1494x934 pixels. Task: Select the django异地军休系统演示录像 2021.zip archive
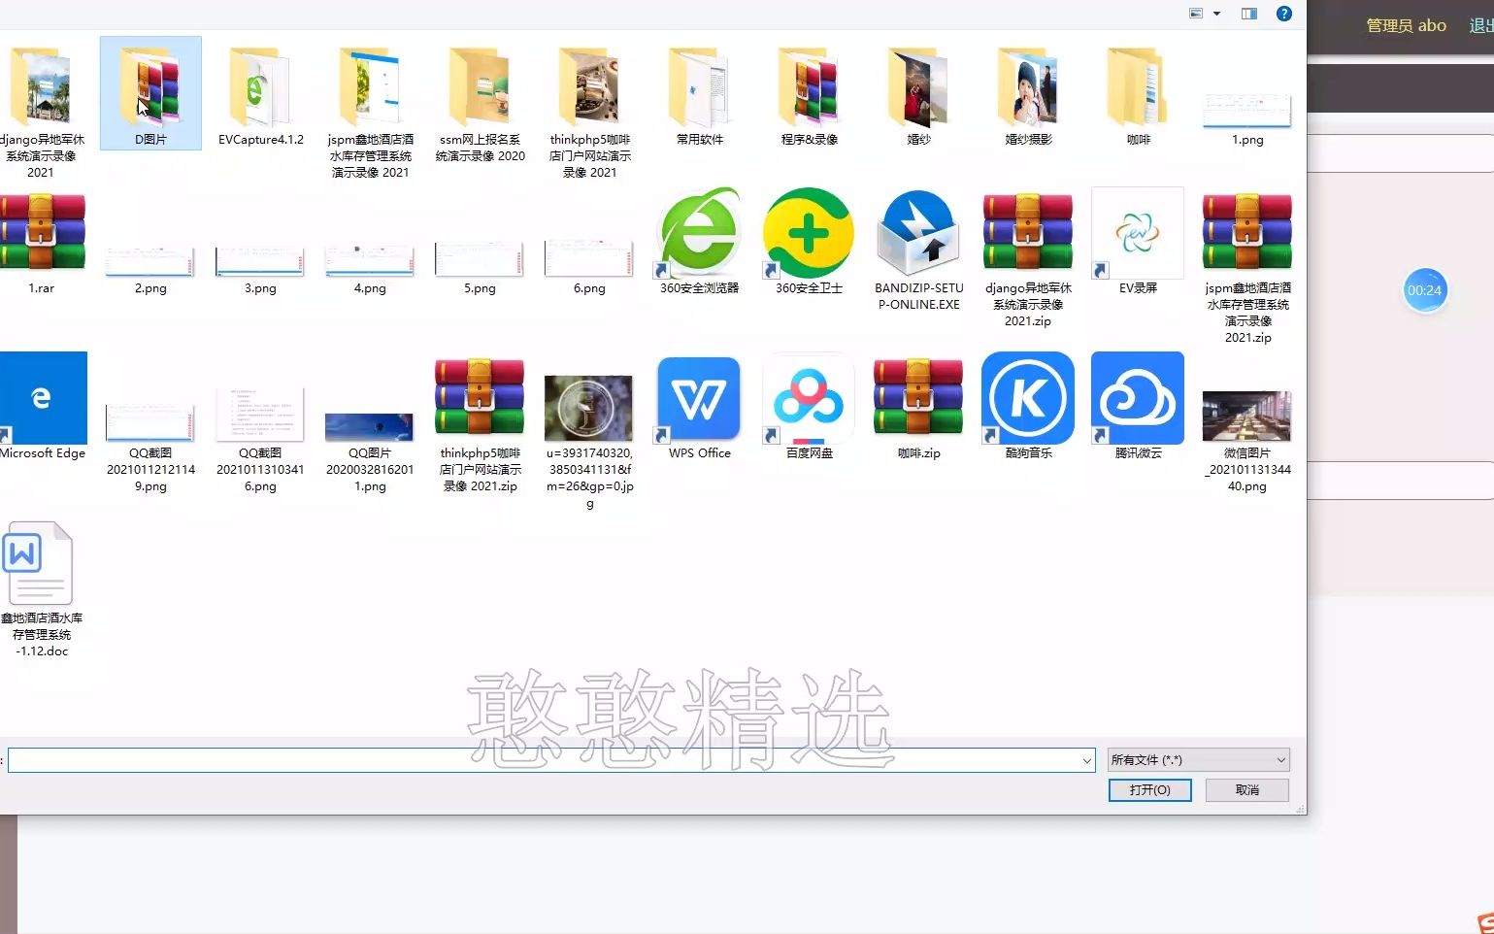coord(1028,259)
